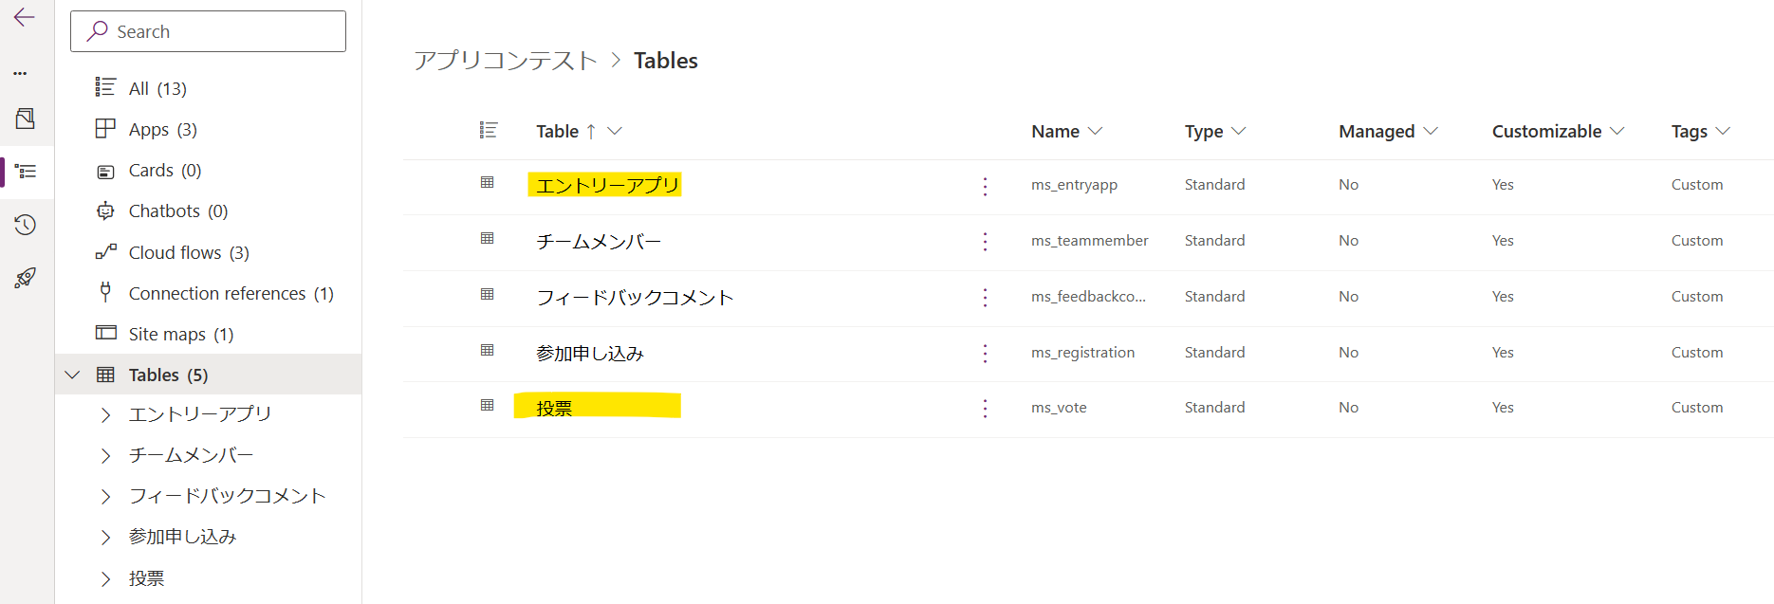Screen dimensions: 1774x604
Task: Open the left rail ellipsis menu
Action: 20,73
